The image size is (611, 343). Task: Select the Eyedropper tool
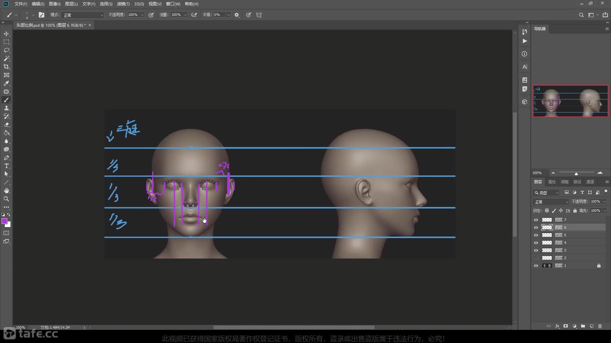pyautogui.click(x=6, y=83)
